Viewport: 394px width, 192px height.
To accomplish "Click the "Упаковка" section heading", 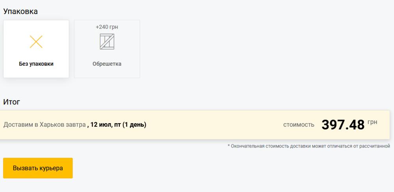I will pyautogui.click(x=20, y=11).
